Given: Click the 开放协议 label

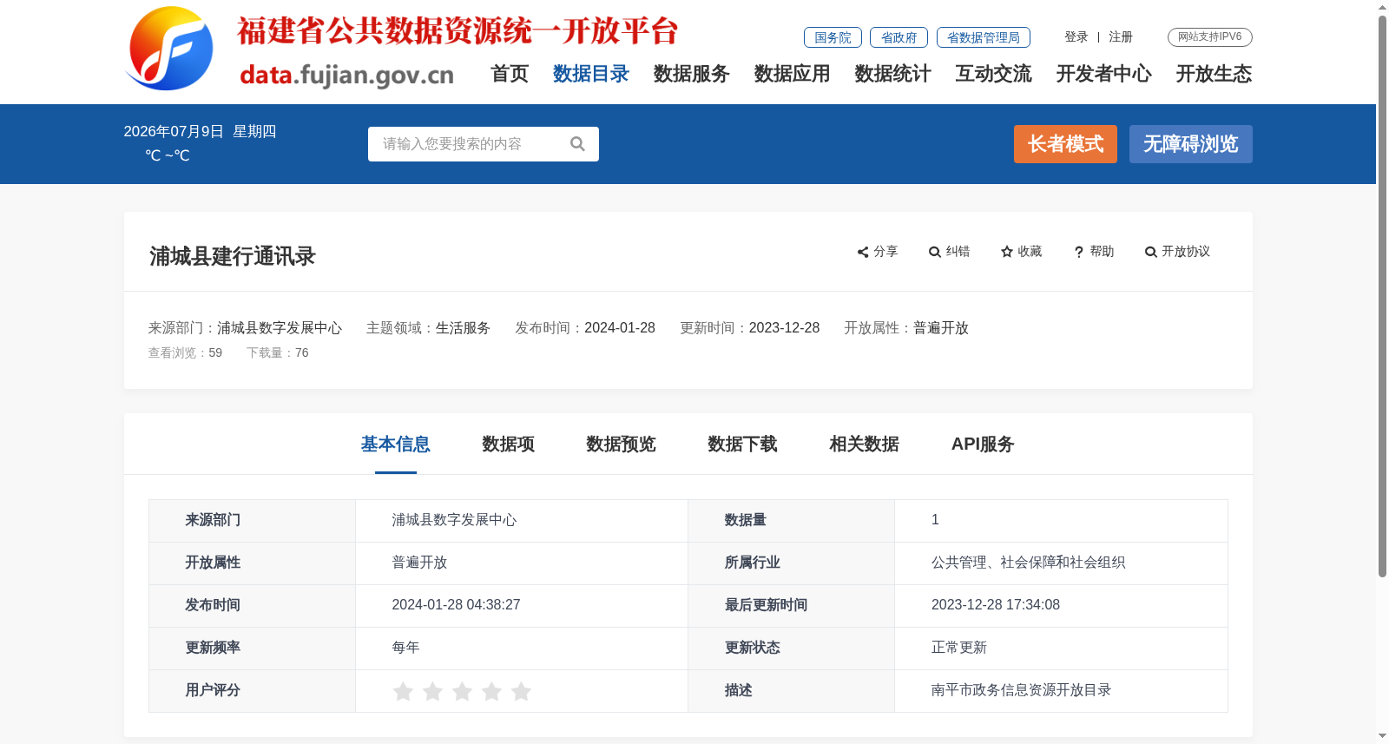Looking at the screenshot, I should (1186, 252).
